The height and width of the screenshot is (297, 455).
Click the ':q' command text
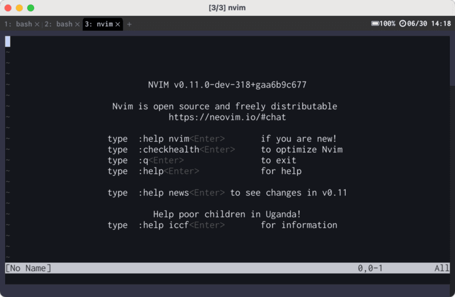click(x=143, y=161)
